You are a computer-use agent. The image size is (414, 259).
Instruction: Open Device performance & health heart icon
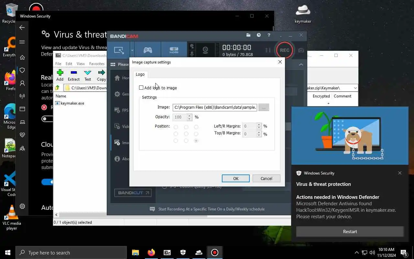tap(22, 135)
